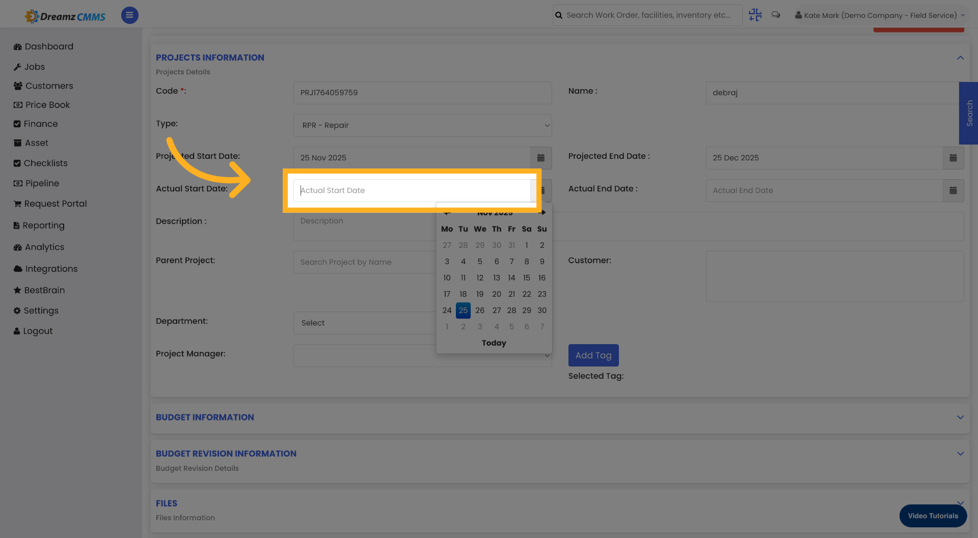
Task: Click the Description text area
Action: pyautogui.click(x=629, y=226)
